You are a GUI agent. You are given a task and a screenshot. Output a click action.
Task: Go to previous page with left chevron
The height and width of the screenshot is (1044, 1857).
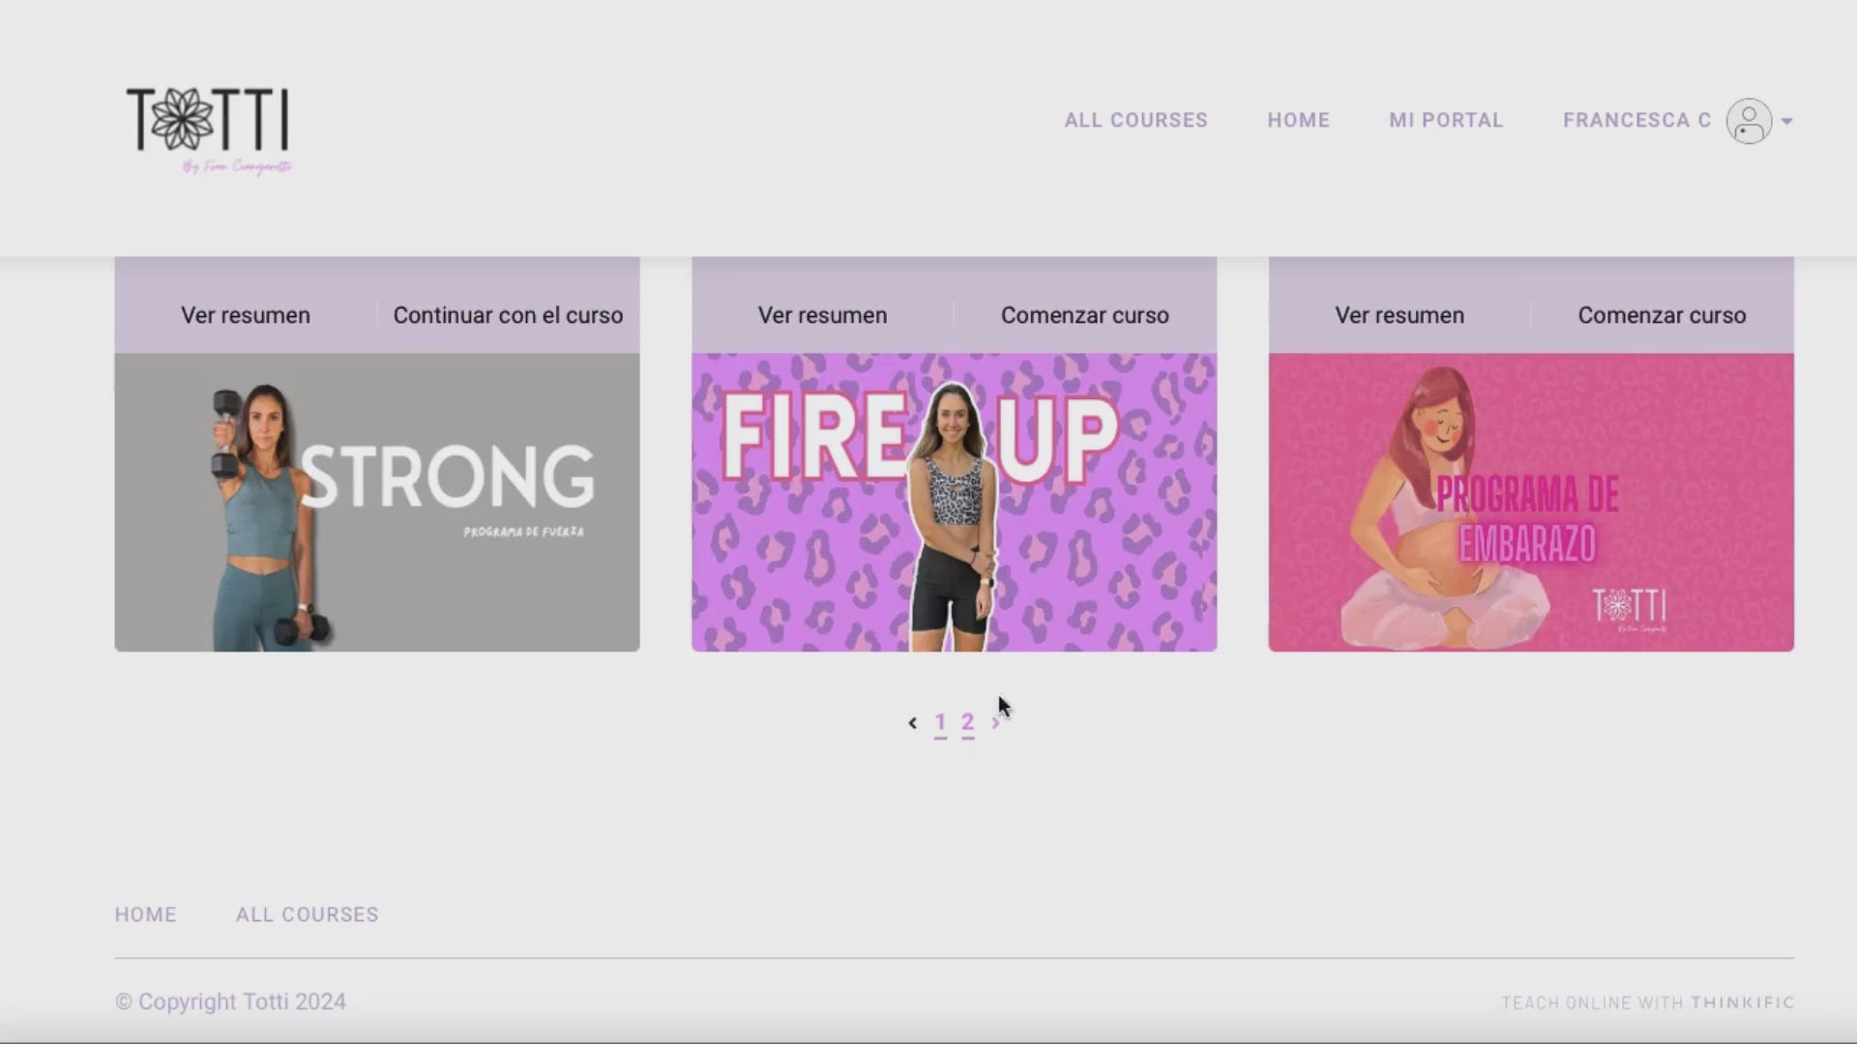pyautogui.click(x=912, y=723)
